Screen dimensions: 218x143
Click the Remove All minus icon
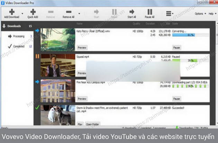pos(69,12)
